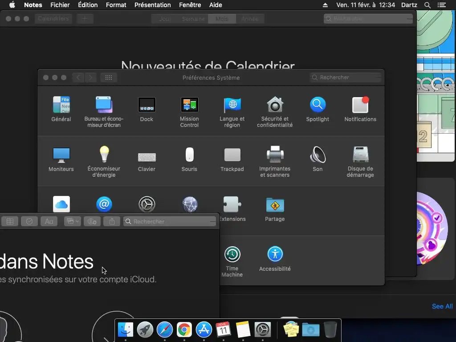Click the eject icon in menu bar
The image size is (456, 342).
click(325, 5)
